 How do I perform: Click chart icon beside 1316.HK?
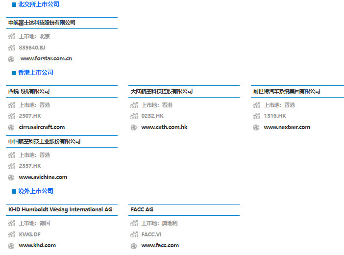point(257,116)
